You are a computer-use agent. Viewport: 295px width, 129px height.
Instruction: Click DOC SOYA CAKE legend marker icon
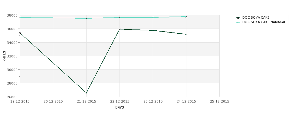coord(238,18)
